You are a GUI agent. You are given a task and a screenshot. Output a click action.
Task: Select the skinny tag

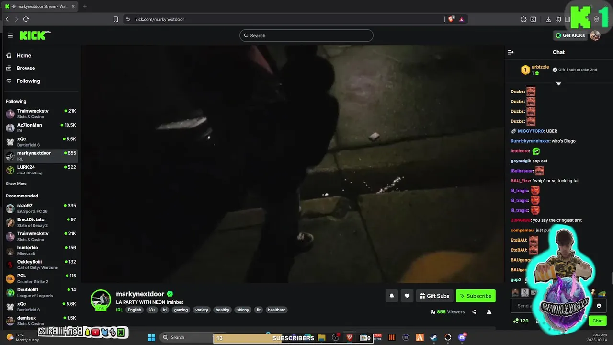(243, 310)
